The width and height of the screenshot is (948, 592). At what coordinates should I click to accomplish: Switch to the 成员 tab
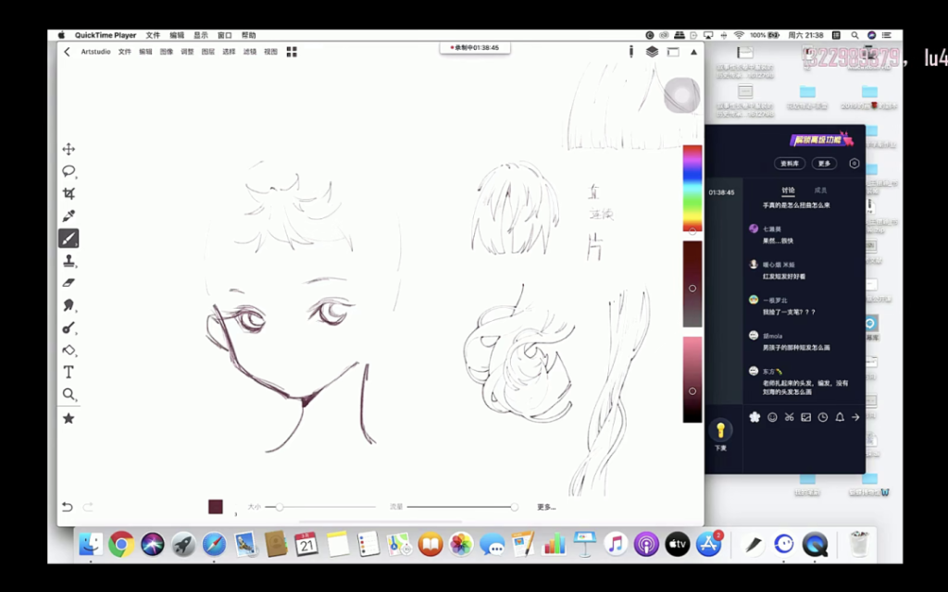pos(820,191)
